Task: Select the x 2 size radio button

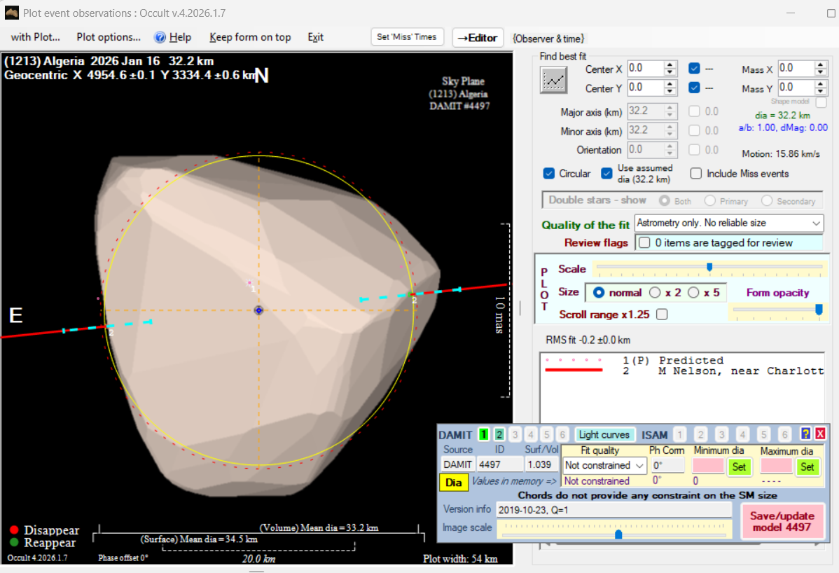Action: (656, 292)
